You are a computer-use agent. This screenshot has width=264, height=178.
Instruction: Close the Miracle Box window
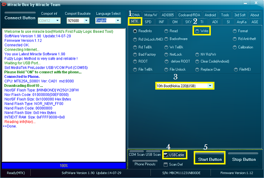tap(256, 3)
